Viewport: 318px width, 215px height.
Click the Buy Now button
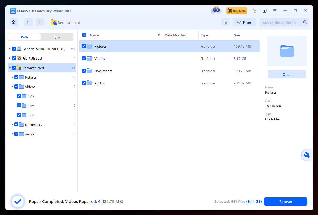pos(237,11)
